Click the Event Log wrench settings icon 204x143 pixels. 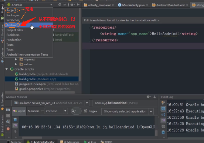coord(163,103)
